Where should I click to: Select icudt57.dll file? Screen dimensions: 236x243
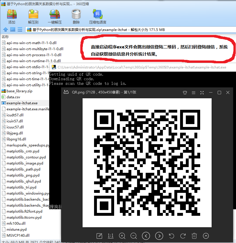tap(15, 115)
